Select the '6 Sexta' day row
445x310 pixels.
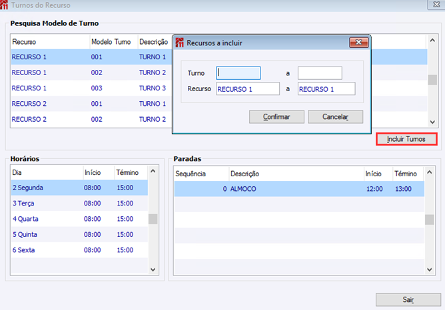(79, 250)
